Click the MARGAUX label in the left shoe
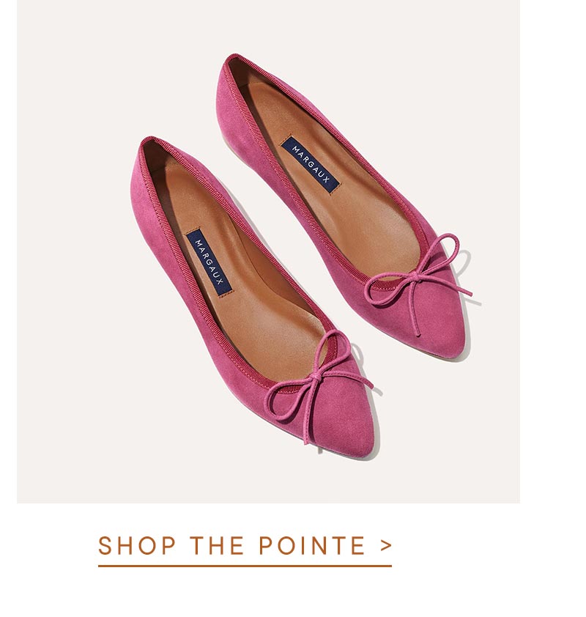The image size is (586, 617). pyautogui.click(x=209, y=263)
